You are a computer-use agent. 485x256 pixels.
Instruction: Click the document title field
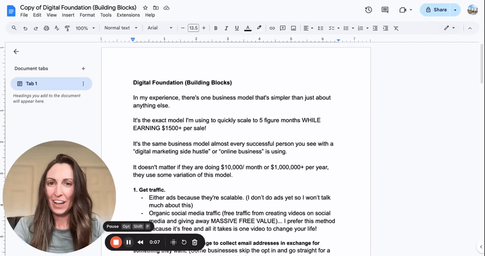click(x=78, y=8)
